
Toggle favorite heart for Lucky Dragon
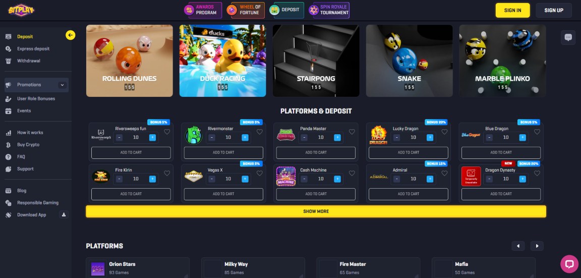444,132
